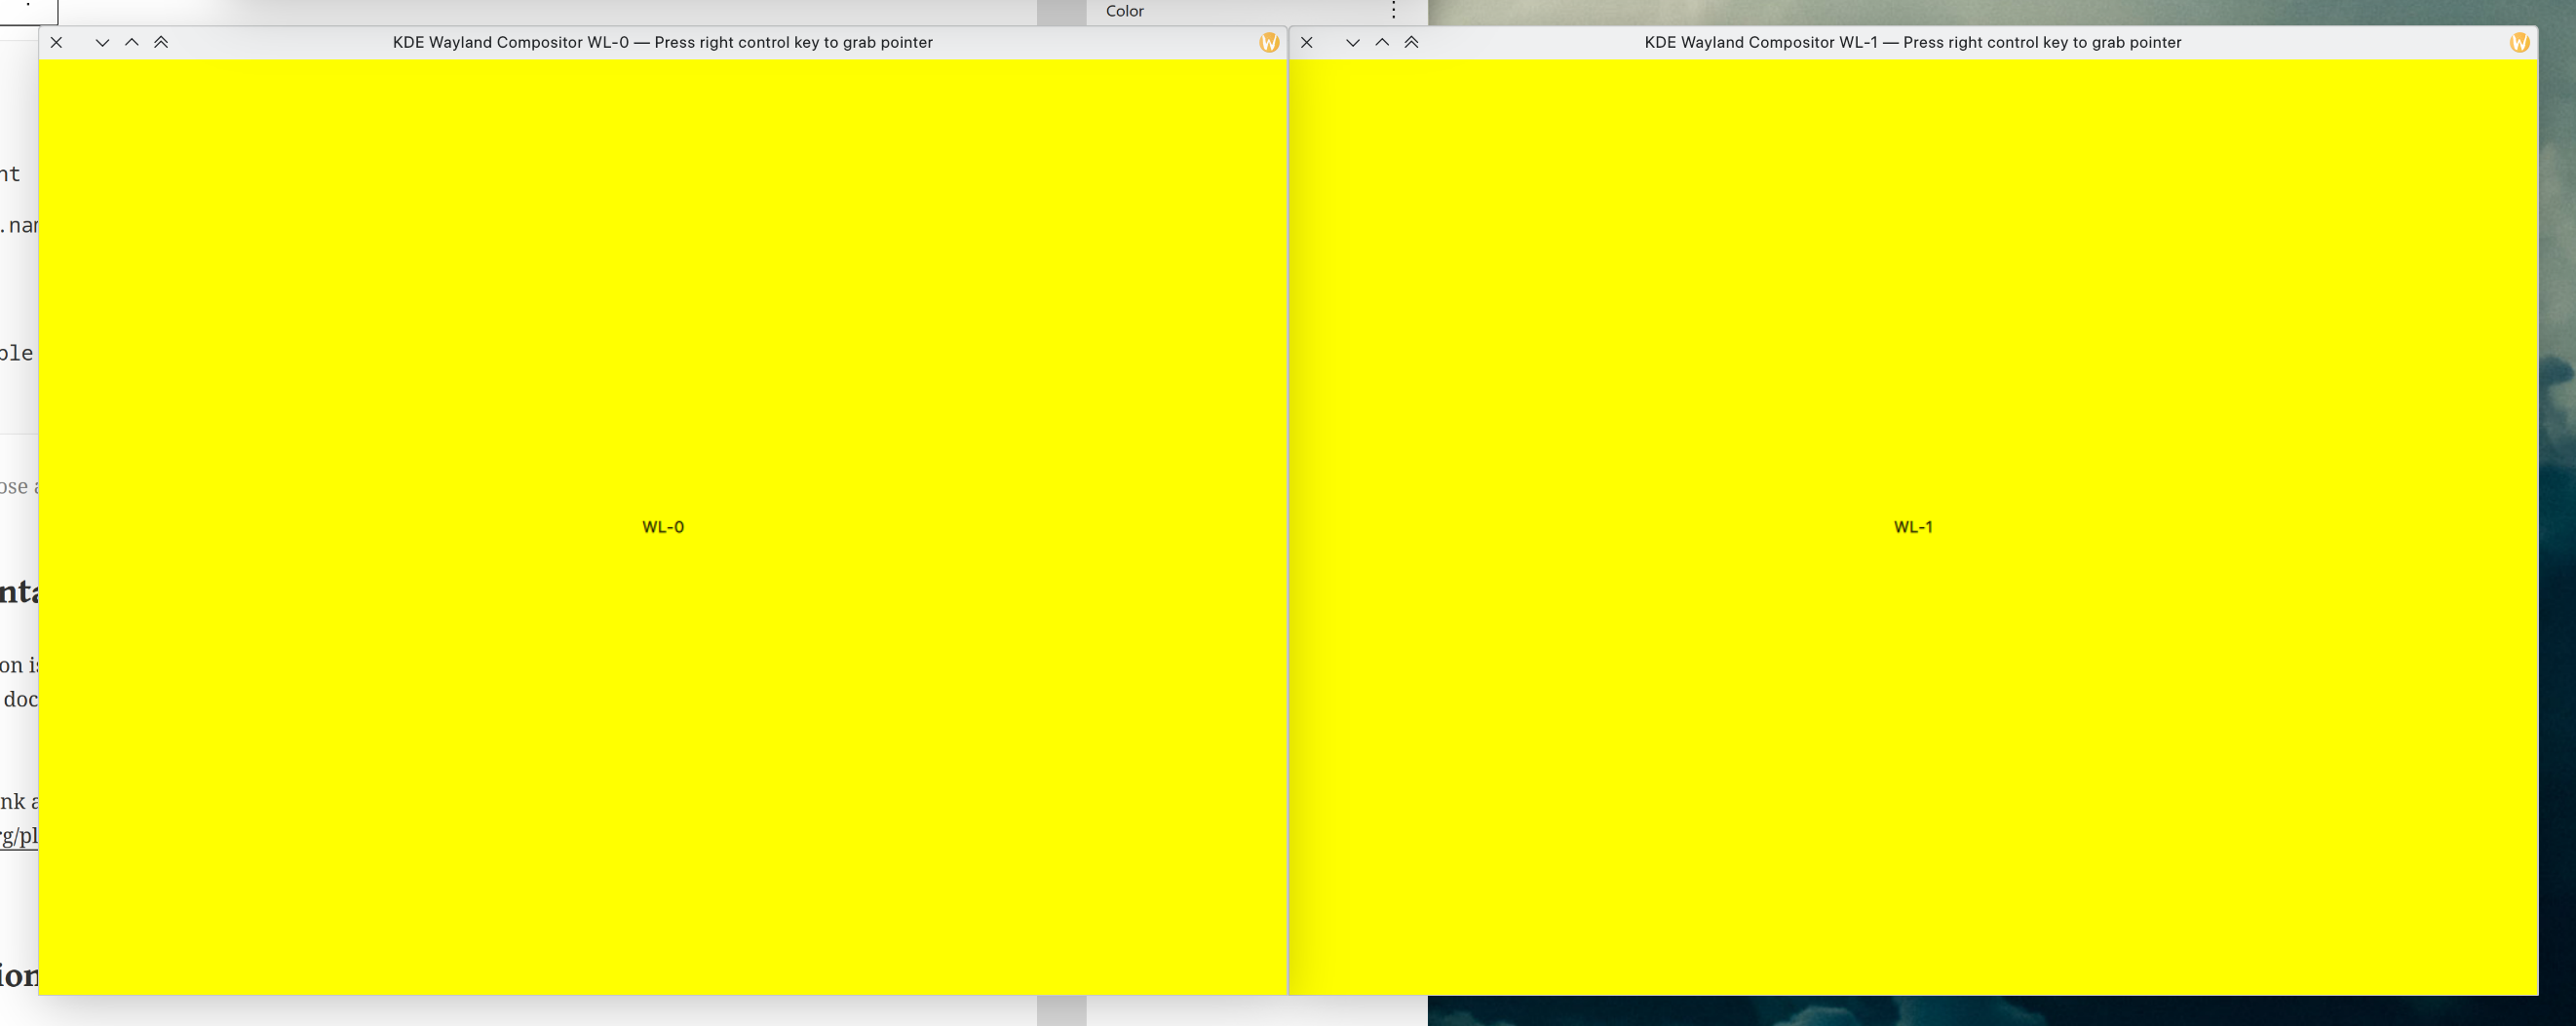
Task: Click the WL-1 window title text
Action: [x=1912, y=42]
